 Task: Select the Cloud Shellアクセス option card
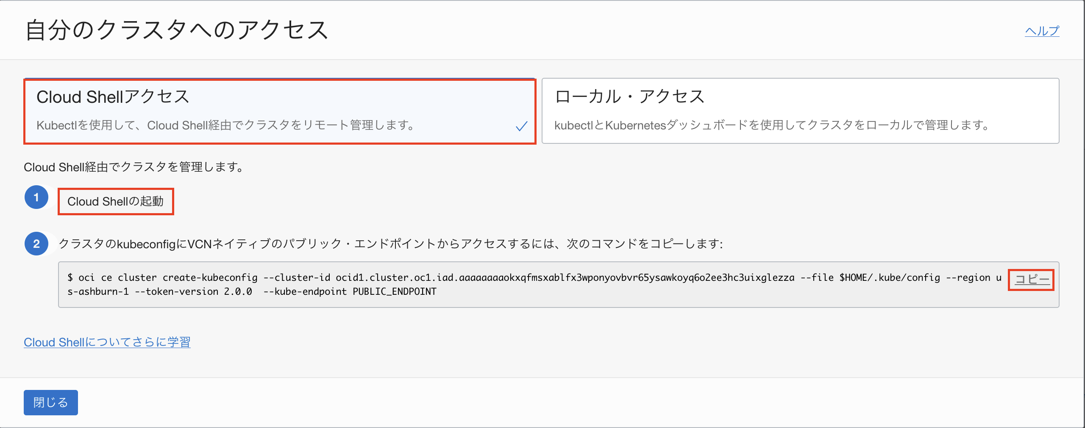click(x=280, y=111)
